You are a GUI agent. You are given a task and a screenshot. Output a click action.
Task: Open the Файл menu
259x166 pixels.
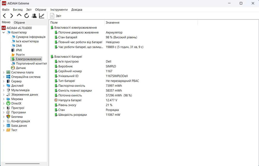[x=6, y=10]
